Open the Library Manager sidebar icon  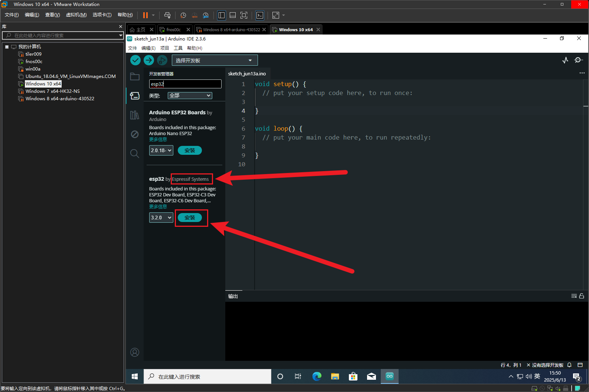(135, 115)
